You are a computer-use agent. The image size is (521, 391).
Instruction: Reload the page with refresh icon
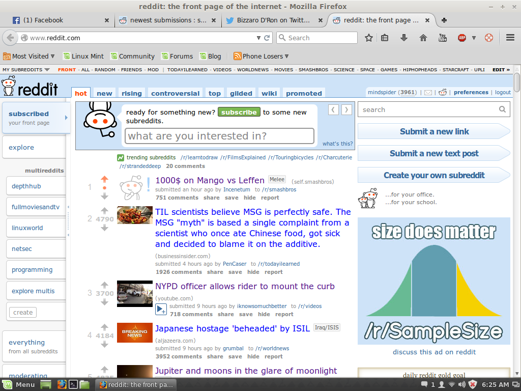pyautogui.click(x=267, y=38)
